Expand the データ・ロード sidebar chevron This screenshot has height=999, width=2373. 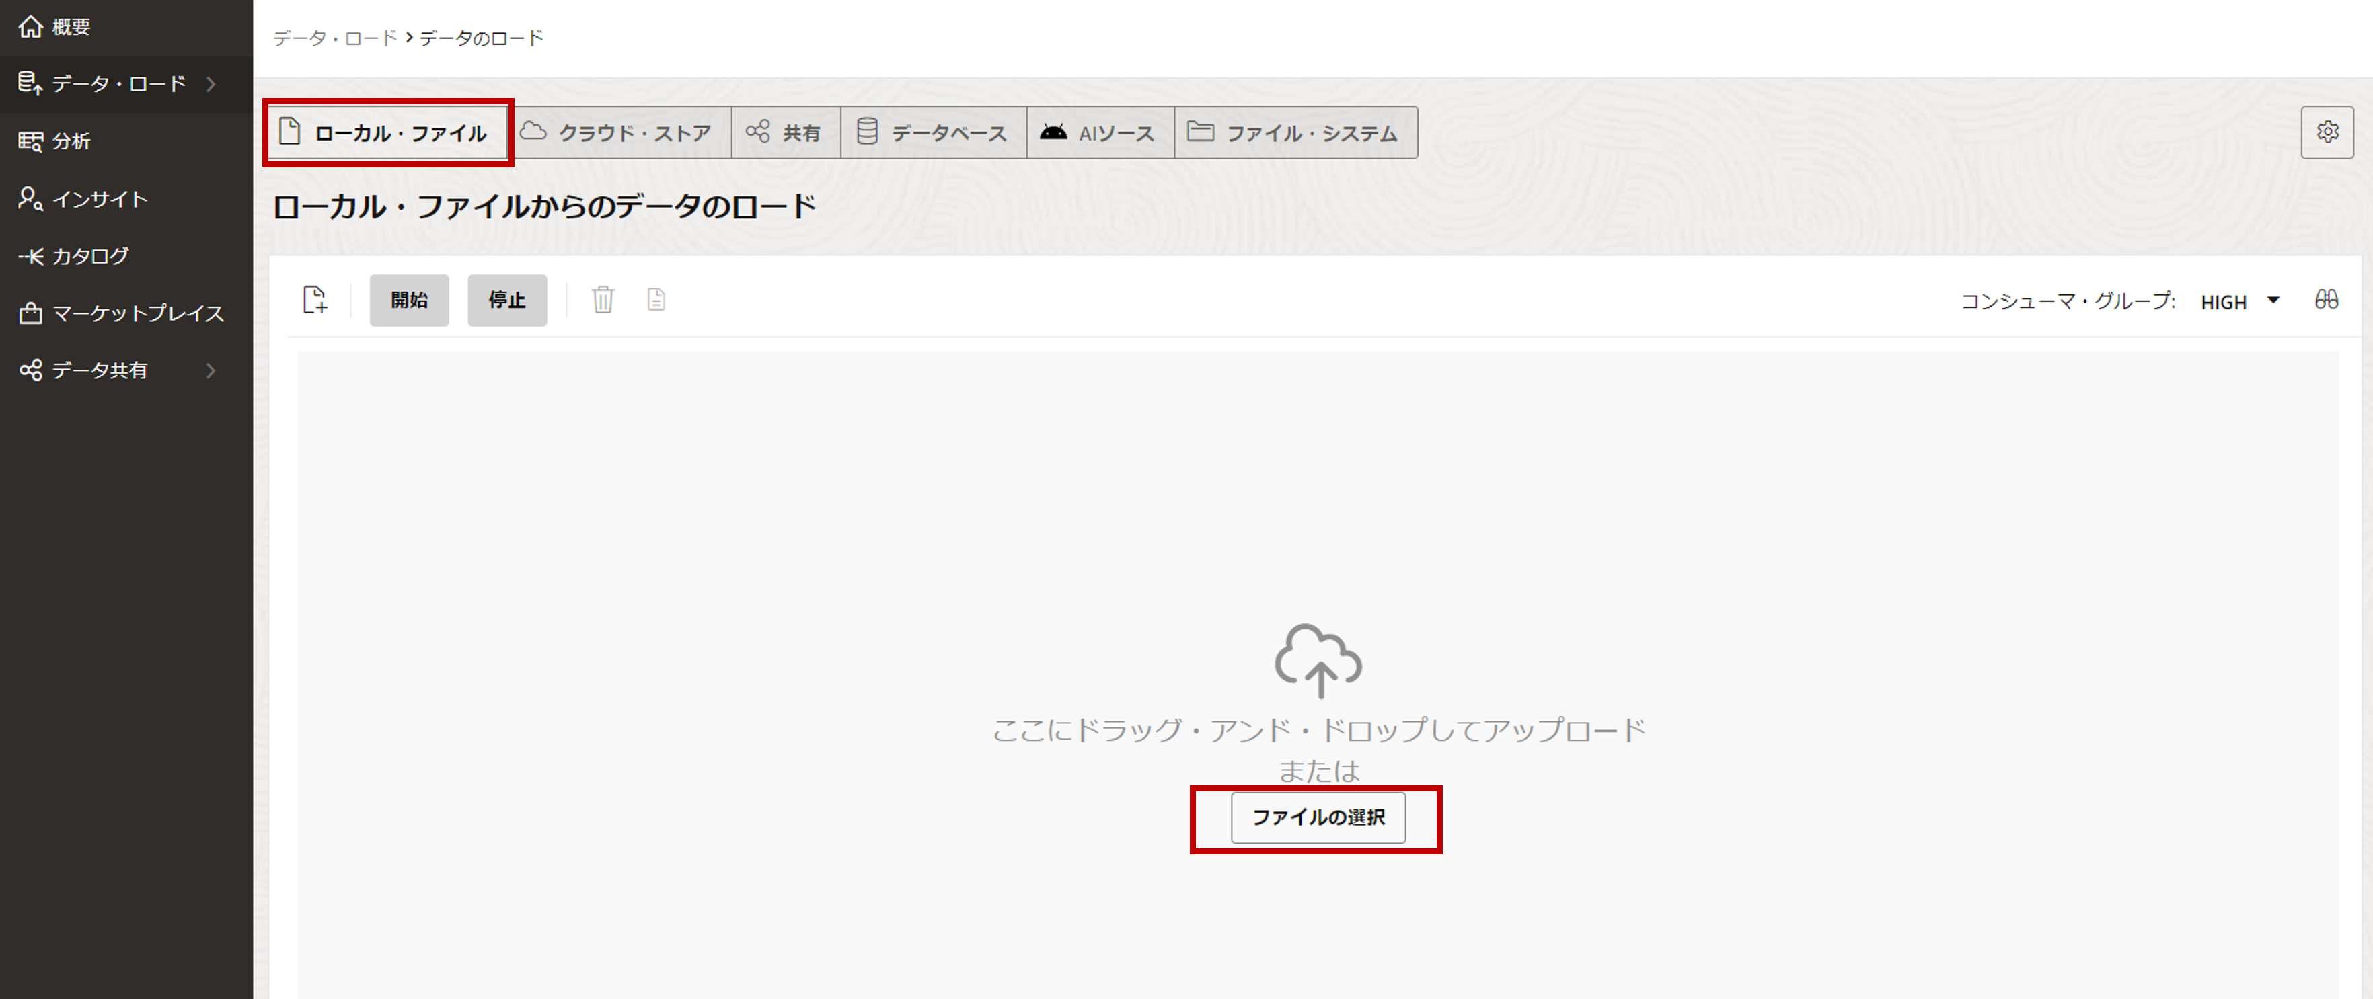pyautogui.click(x=211, y=84)
